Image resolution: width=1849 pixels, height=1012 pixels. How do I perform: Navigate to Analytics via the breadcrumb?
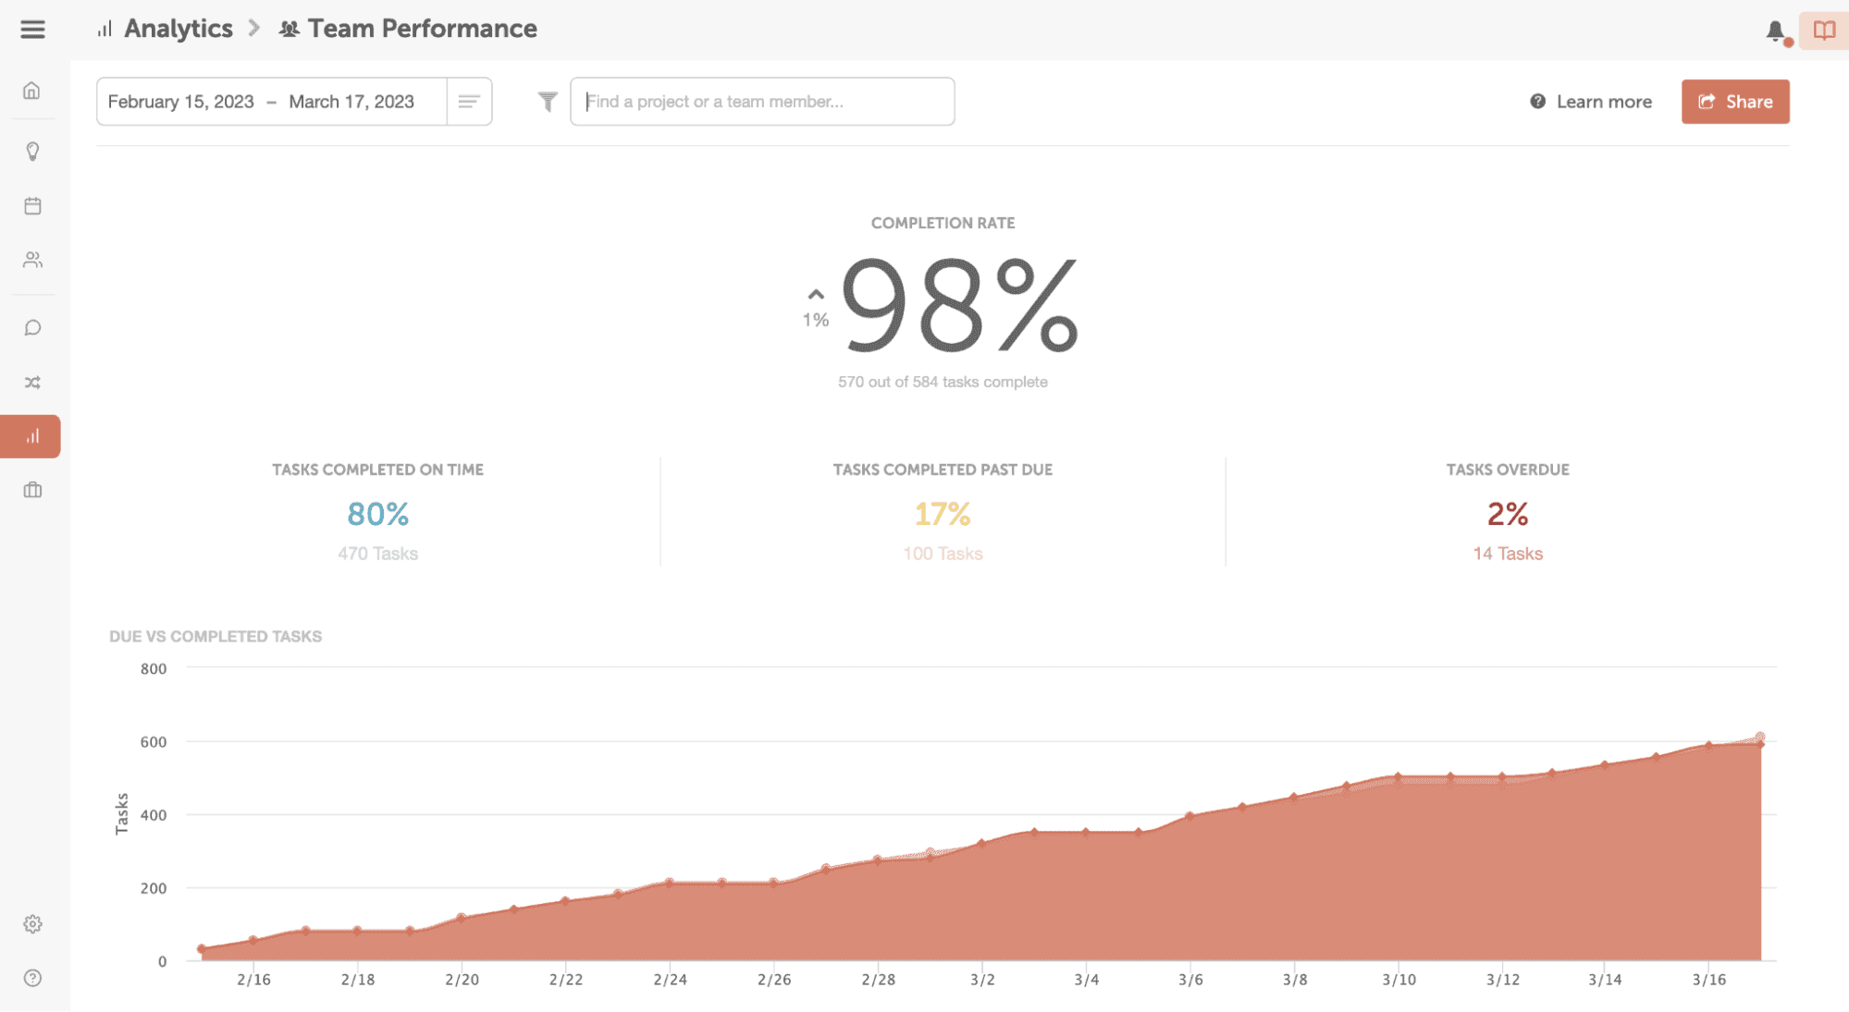click(178, 29)
